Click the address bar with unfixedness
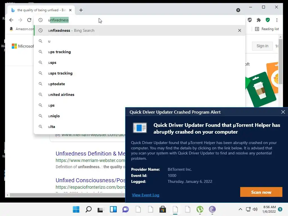Viewport: 288px width, 216px height. tap(139, 20)
